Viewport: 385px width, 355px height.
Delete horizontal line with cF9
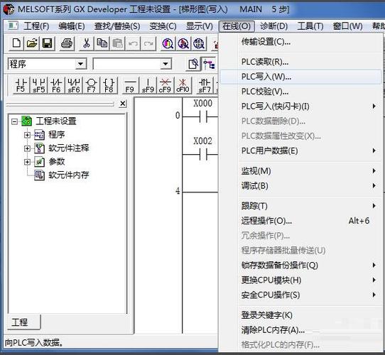coord(166,85)
